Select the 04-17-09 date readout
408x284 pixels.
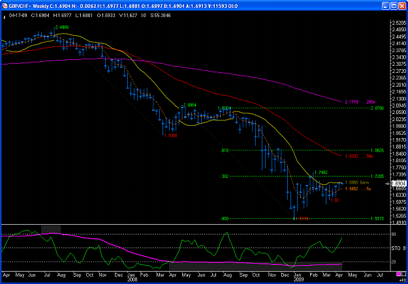(x=18, y=16)
